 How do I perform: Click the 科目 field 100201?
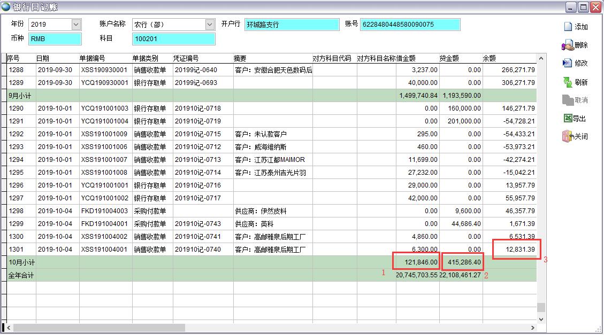pyautogui.click(x=173, y=39)
